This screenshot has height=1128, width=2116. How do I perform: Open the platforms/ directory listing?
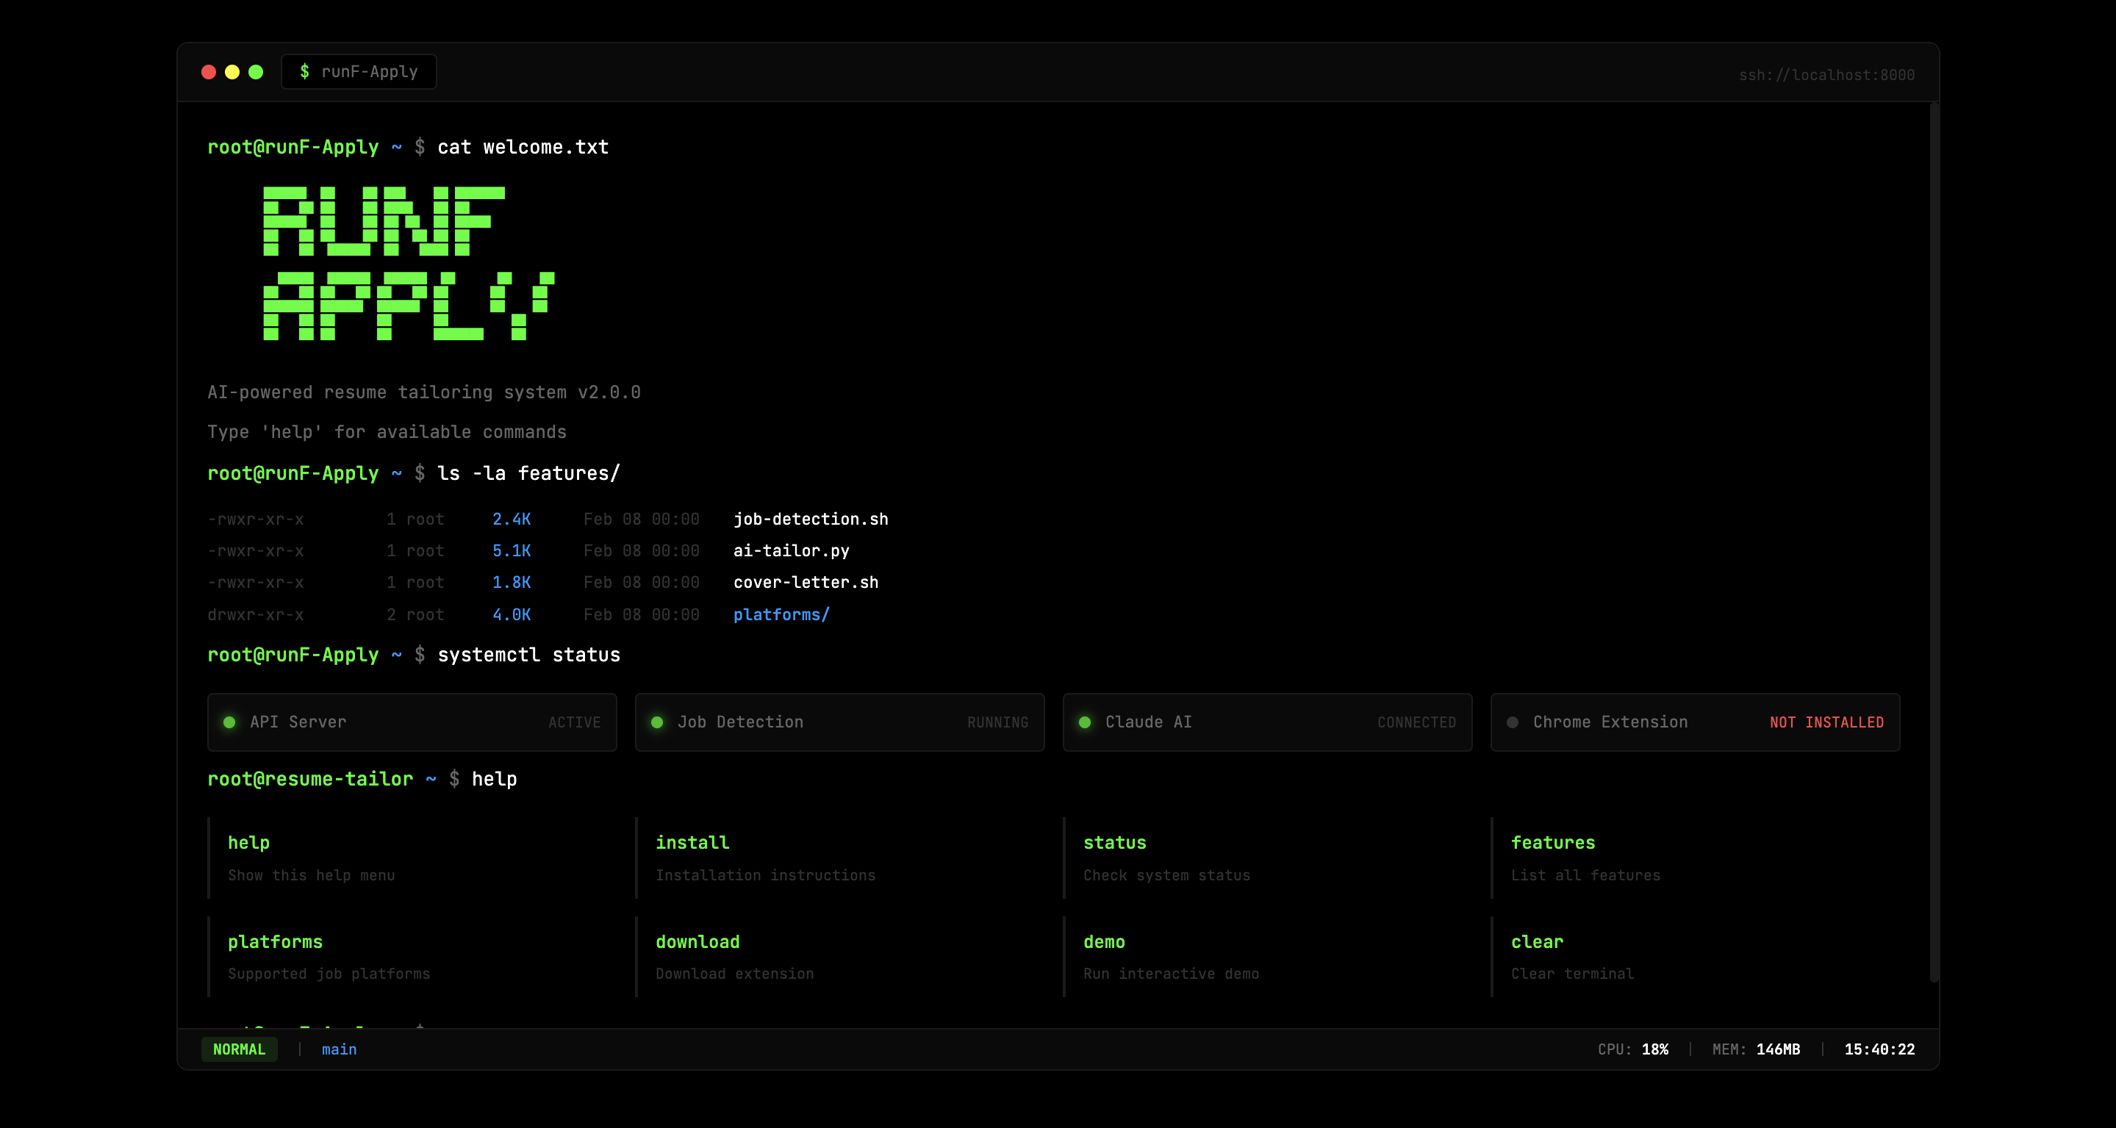pyautogui.click(x=781, y=614)
